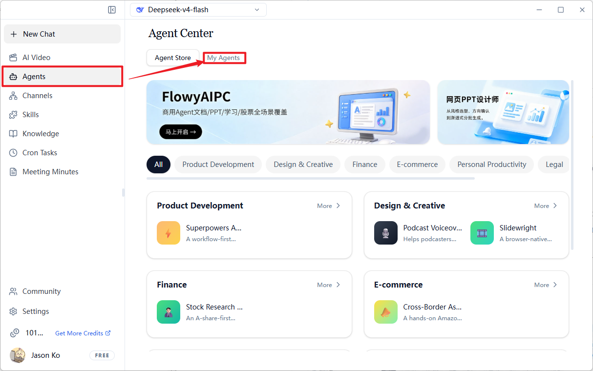The height and width of the screenshot is (371, 593).
Task: Click the FREE plan badge
Action: 102,355
